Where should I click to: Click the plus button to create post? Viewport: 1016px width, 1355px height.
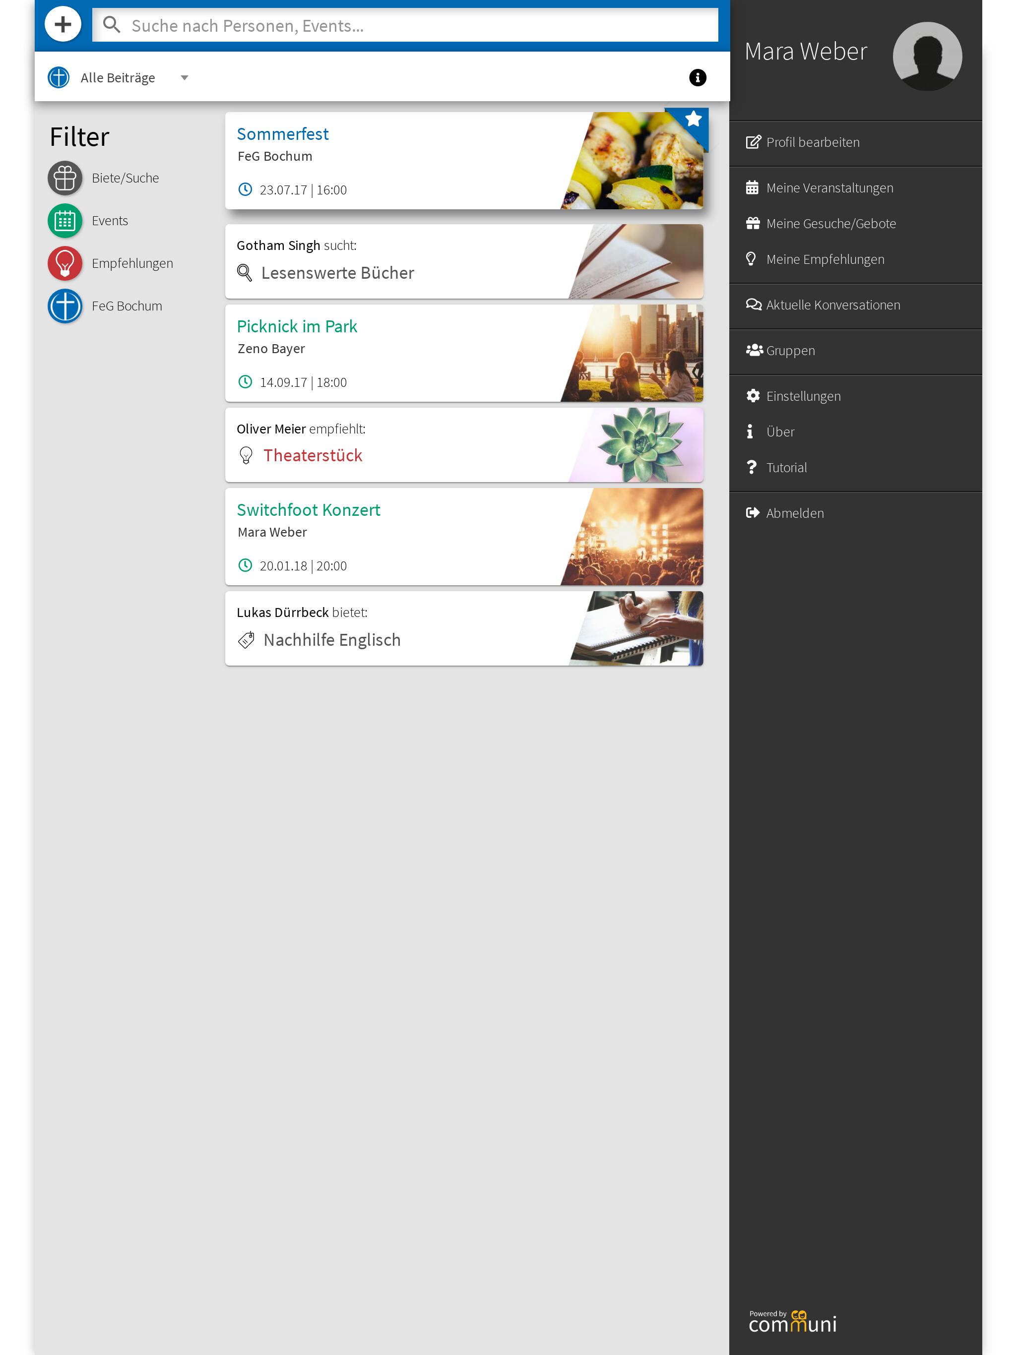(63, 24)
